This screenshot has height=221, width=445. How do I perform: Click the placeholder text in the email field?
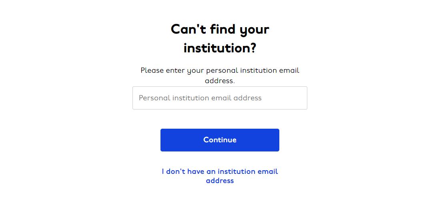point(200,98)
